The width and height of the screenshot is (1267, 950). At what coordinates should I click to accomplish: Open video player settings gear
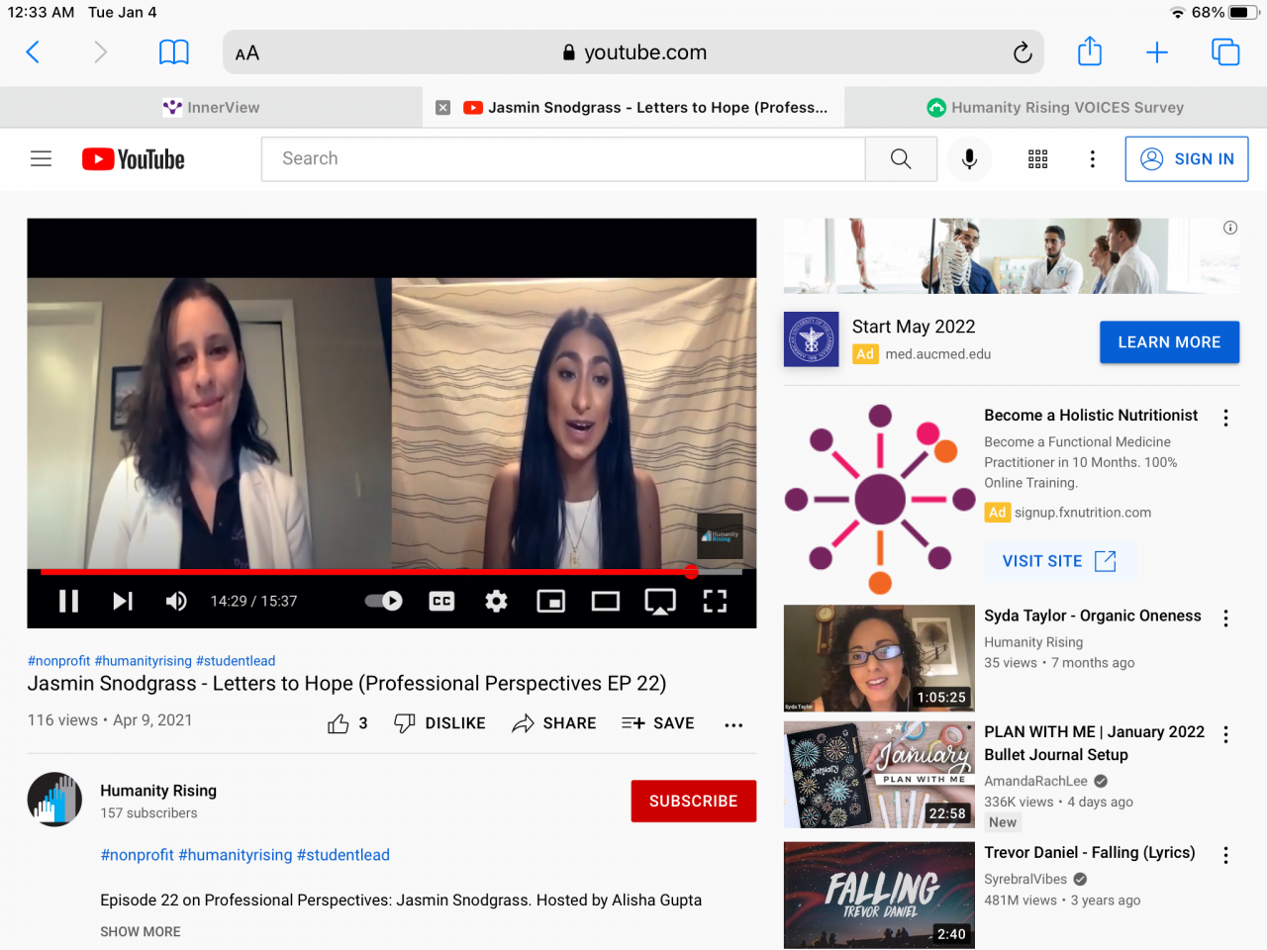coord(496,601)
